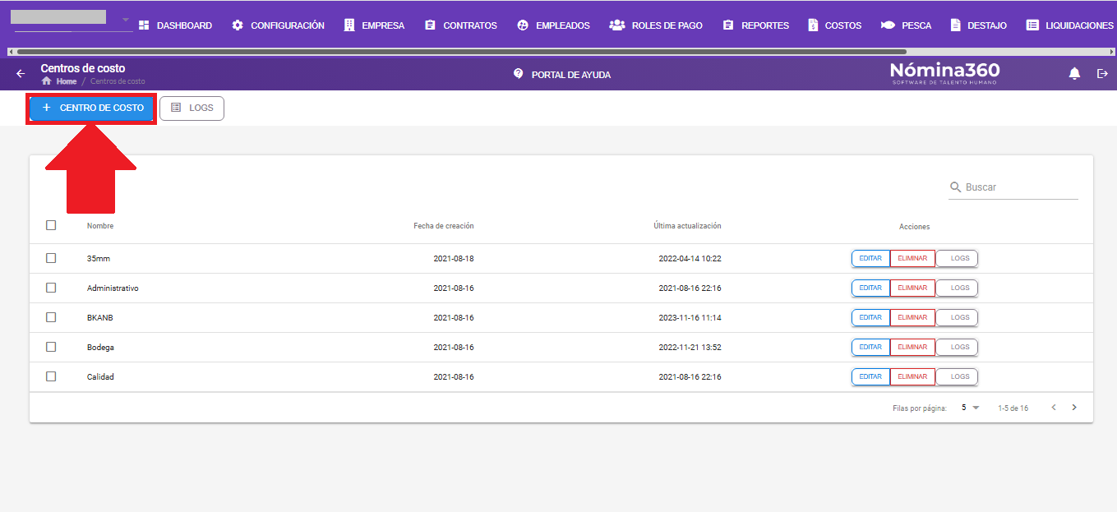The width and height of the screenshot is (1117, 512).
Task: View logs for Administrativo row
Action: tap(957, 288)
